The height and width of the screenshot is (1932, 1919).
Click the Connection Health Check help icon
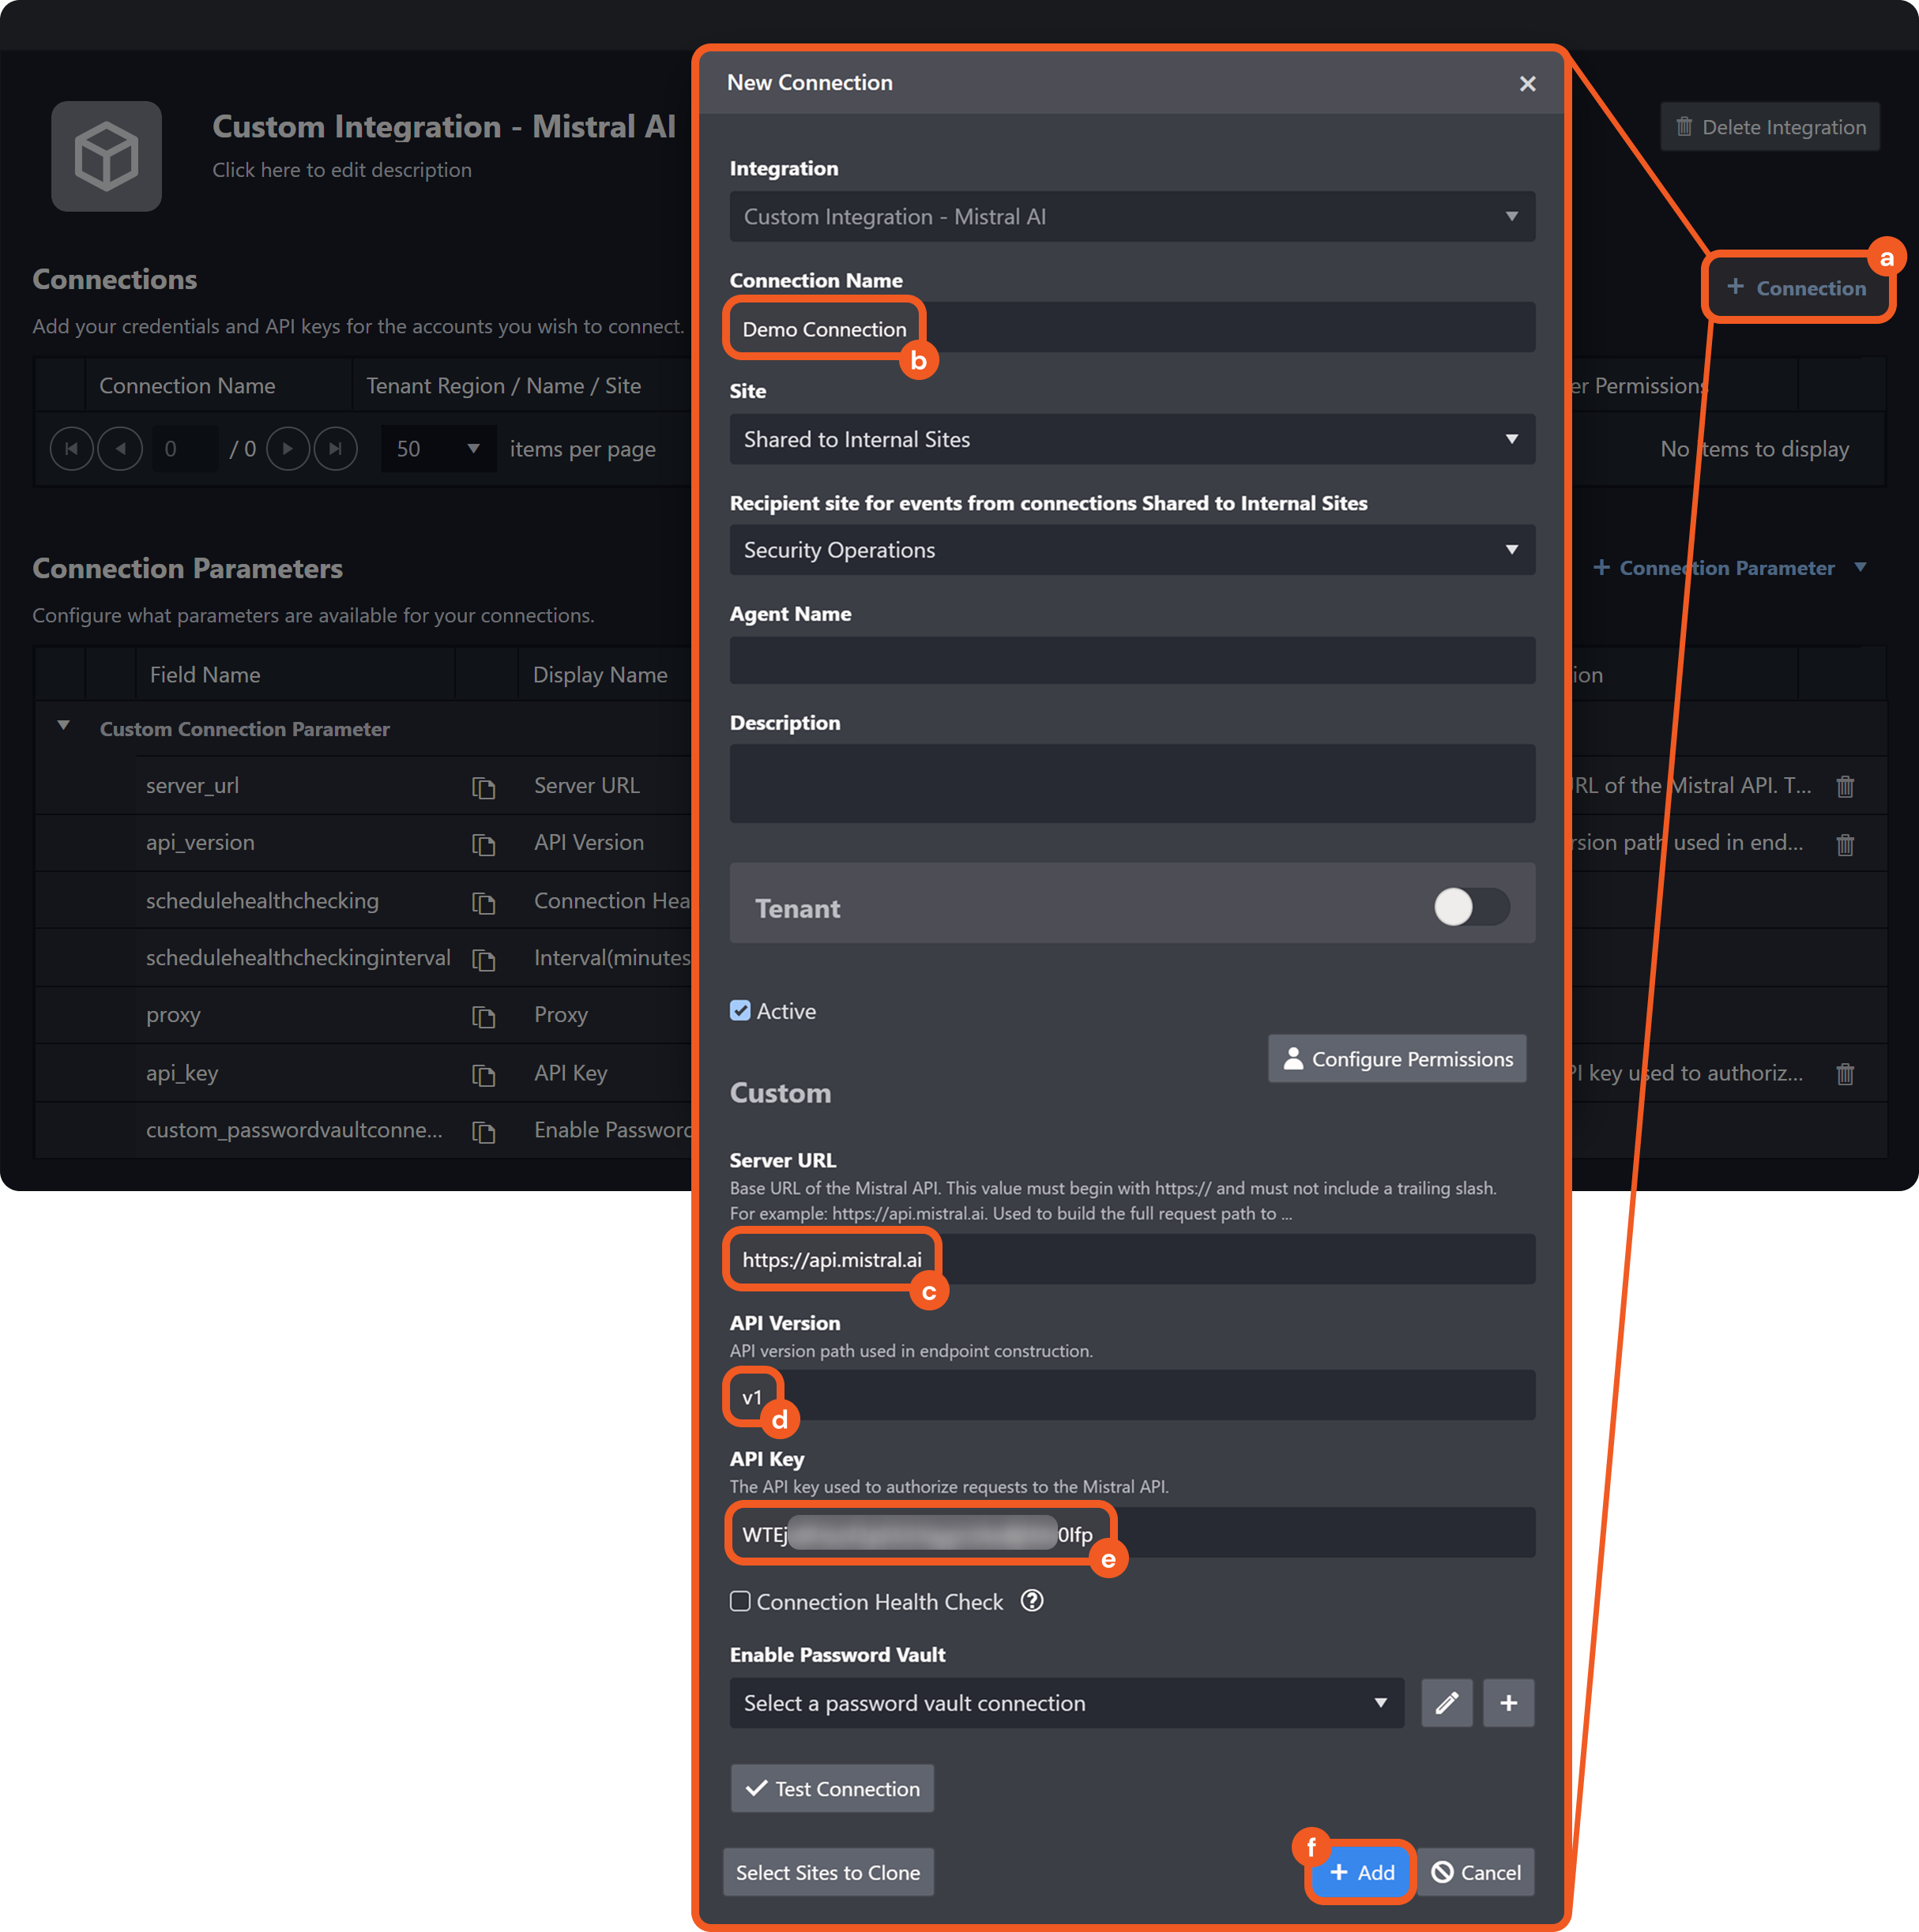point(1032,1601)
